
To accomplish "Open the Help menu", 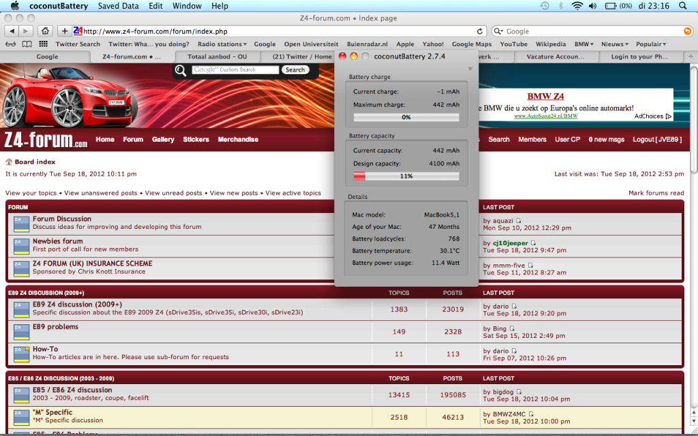I will pyautogui.click(x=220, y=5).
